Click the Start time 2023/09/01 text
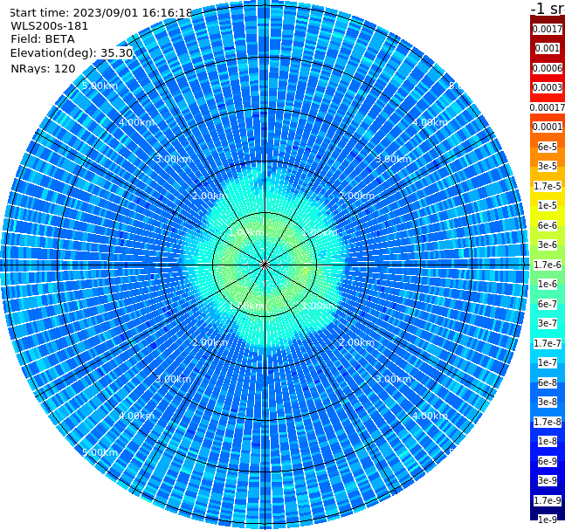The image size is (565, 530). point(101,13)
